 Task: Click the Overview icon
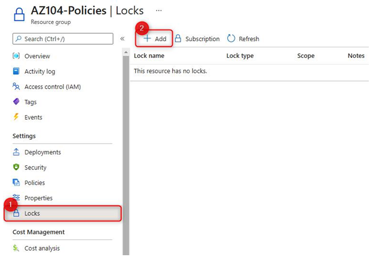coord(16,56)
